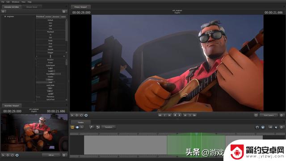Open primary viewport gear settings
Viewport: 286px width, 161px height.
282,115
